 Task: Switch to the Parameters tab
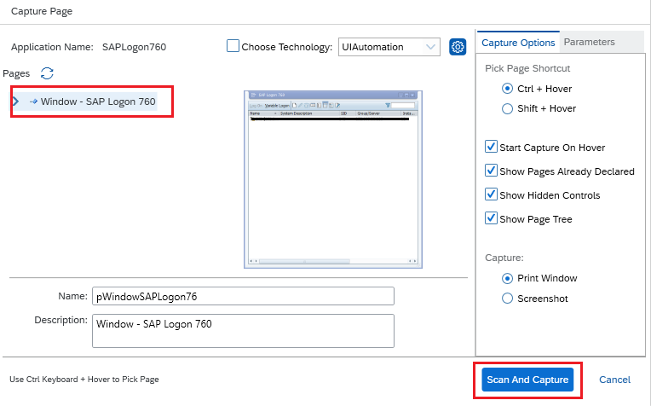coord(589,42)
